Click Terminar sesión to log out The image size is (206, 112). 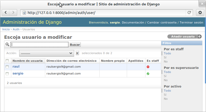click(191, 22)
